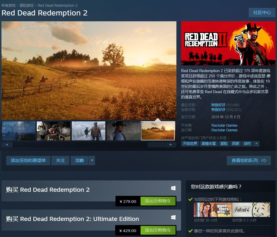Click the screenshot strip scrollbar handle
This screenshot has width=277, height=237.
pyautogui.click(x=156, y=145)
